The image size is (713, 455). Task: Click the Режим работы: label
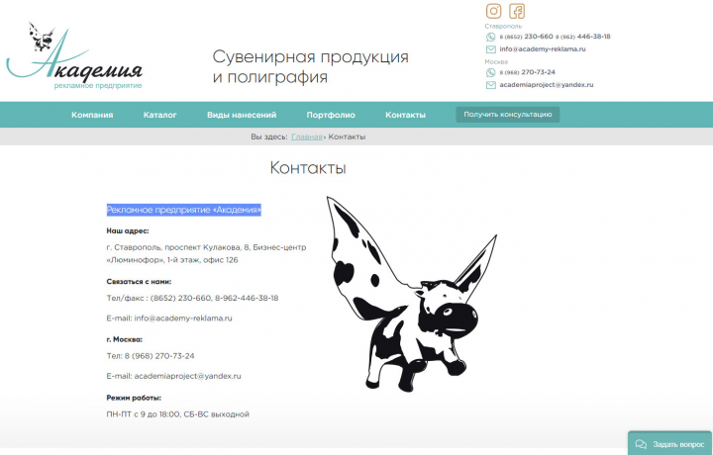(134, 398)
